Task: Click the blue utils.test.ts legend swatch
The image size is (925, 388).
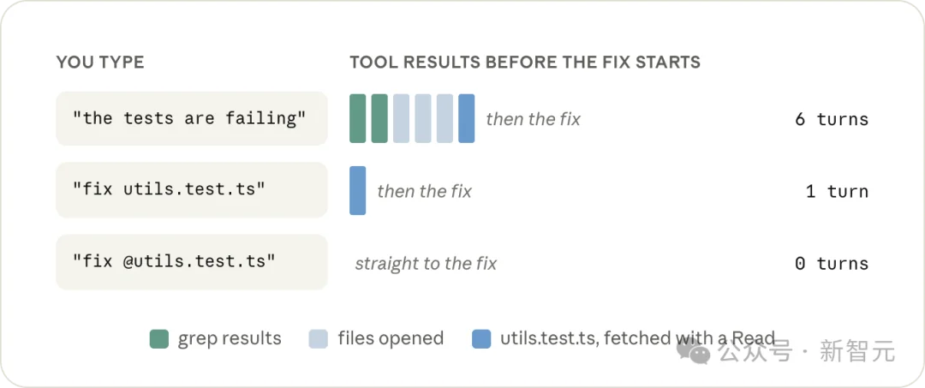Action: [x=481, y=338]
